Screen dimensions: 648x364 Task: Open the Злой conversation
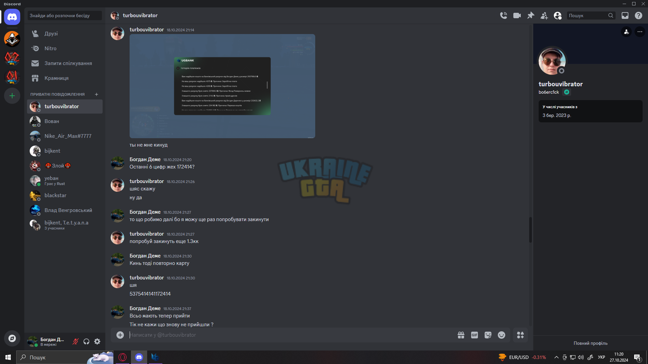65,166
